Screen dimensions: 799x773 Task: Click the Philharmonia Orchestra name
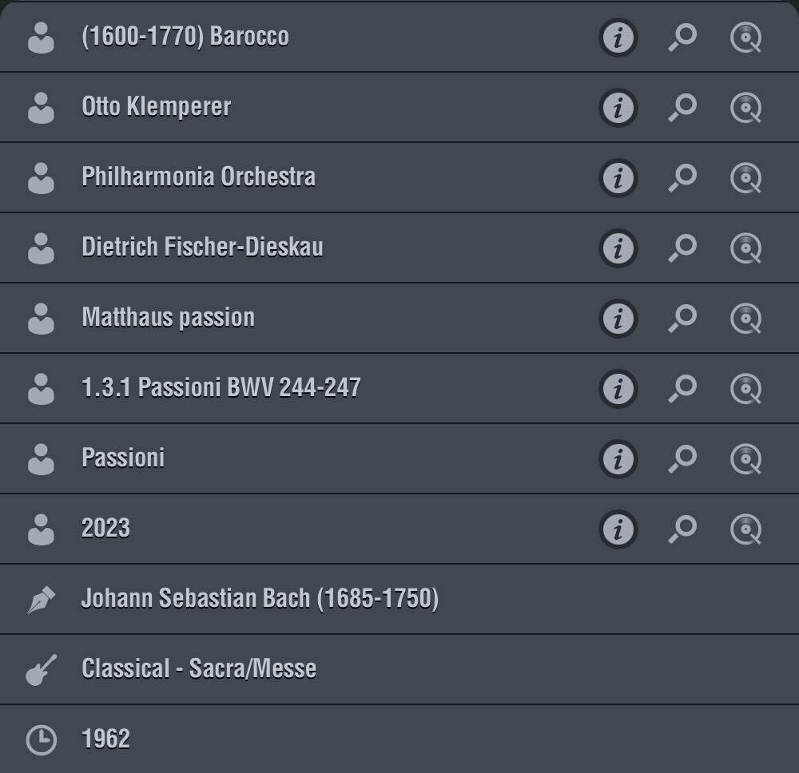pyautogui.click(x=199, y=176)
